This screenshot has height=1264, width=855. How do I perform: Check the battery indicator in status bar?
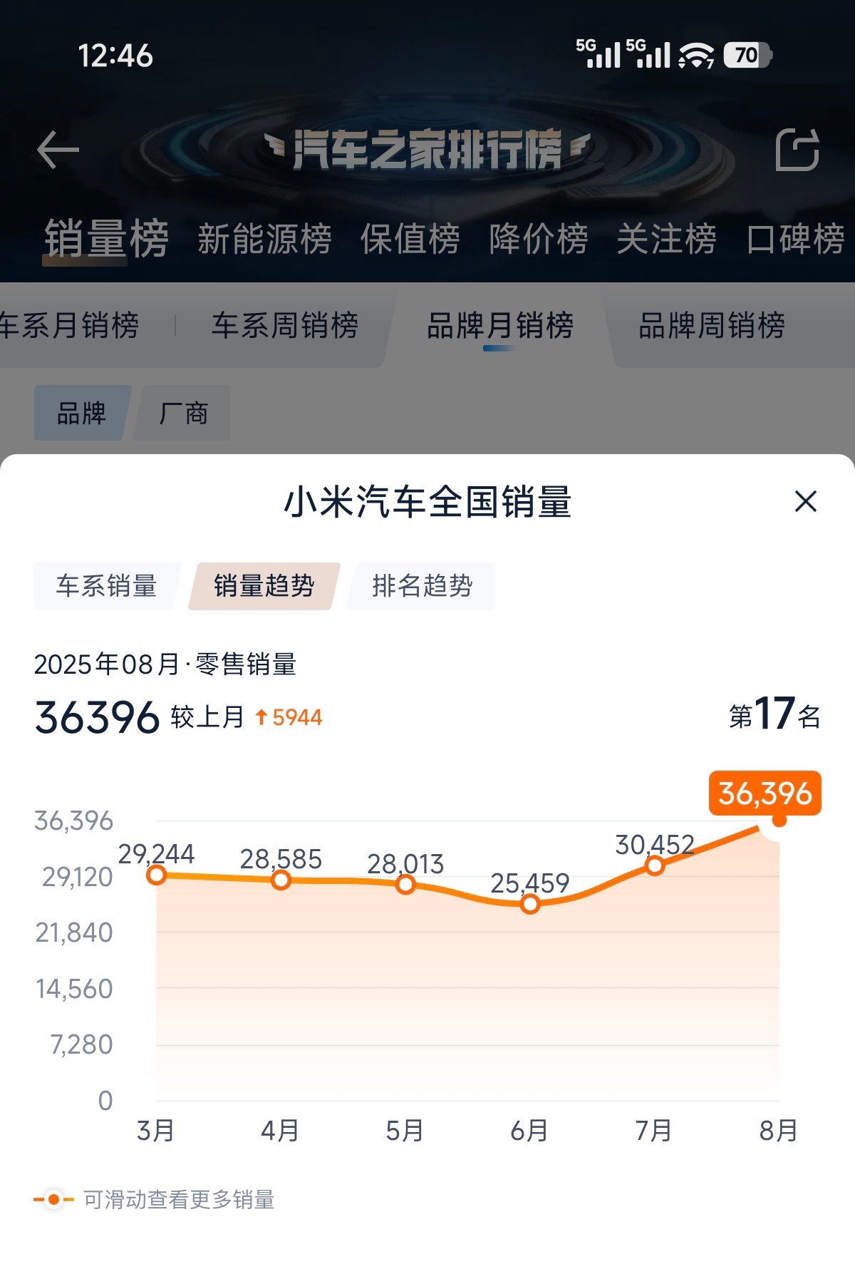click(x=747, y=55)
